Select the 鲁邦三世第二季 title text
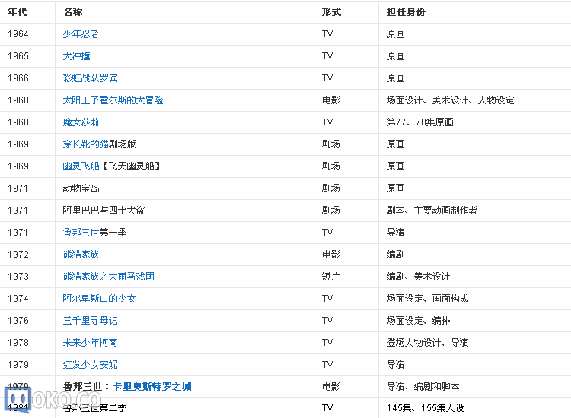 (94, 408)
